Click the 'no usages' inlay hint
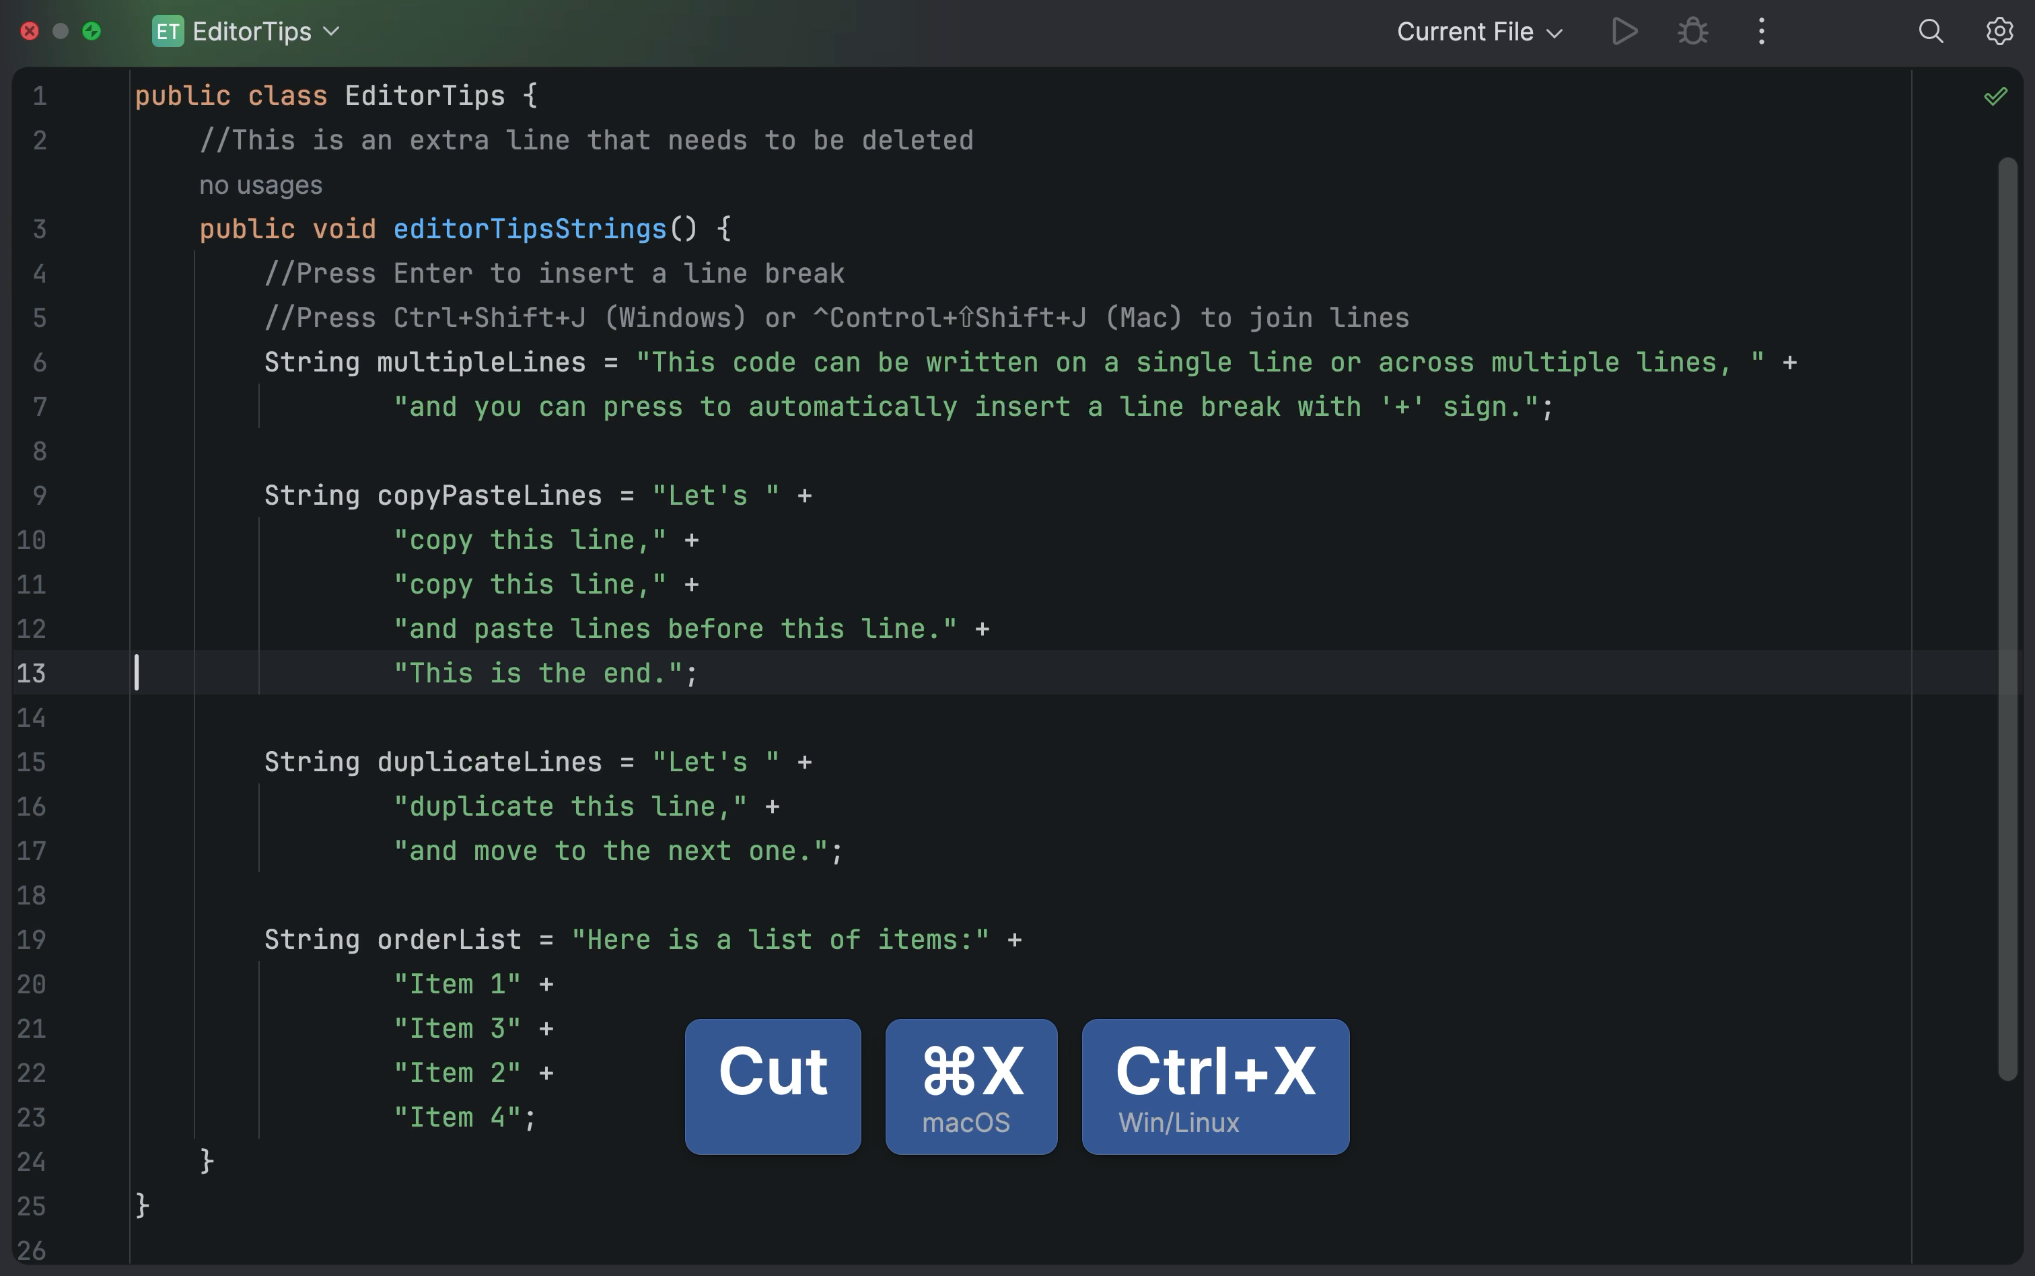This screenshot has width=2035, height=1276. pos(260,185)
